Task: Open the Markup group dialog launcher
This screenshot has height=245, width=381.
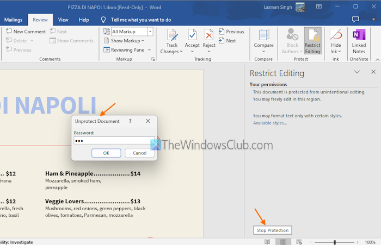Action: click(x=153, y=59)
